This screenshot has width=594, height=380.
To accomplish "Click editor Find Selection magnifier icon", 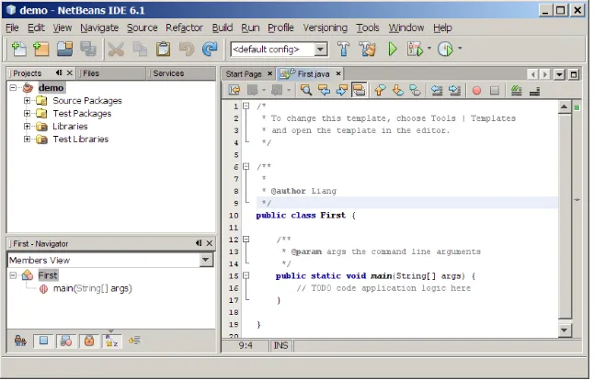I will pyautogui.click(x=305, y=90).
